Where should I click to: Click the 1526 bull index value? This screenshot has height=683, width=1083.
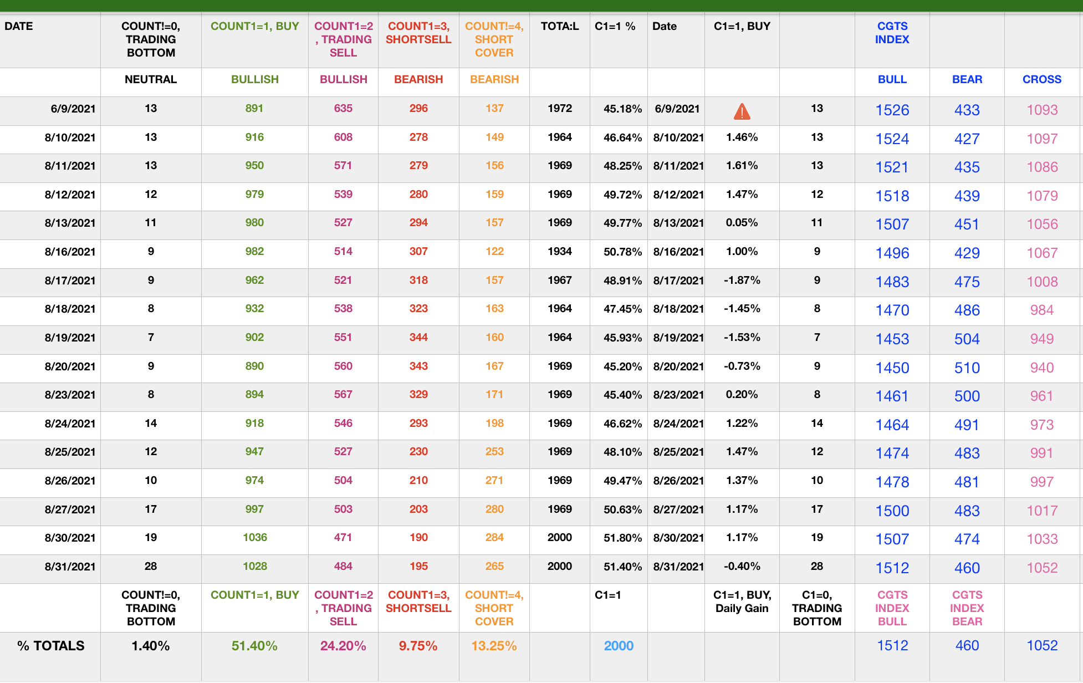click(x=892, y=110)
